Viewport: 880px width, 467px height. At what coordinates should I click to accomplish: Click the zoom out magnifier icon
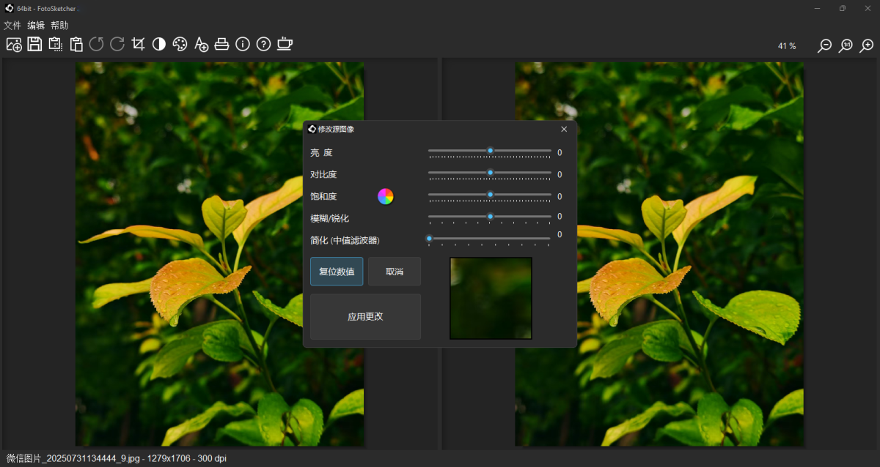(x=825, y=45)
